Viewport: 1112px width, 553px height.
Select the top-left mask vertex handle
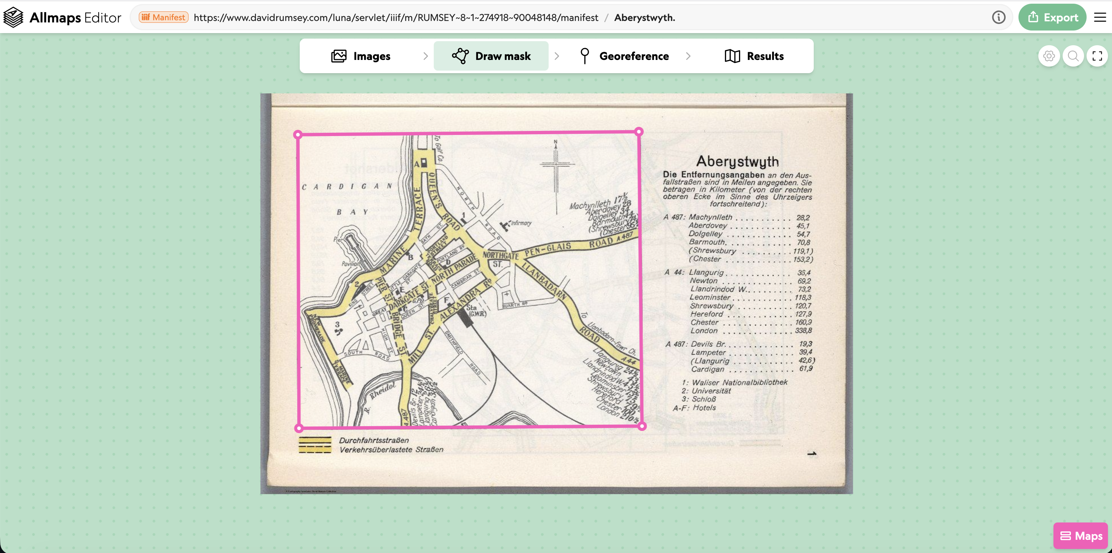[x=298, y=135]
